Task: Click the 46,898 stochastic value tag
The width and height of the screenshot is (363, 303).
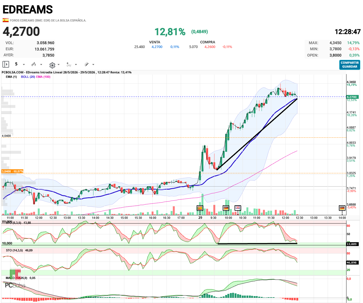Action: [353, 262]
